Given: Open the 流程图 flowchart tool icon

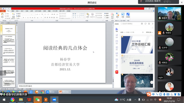Looking at the screenshot, I should 128,15.
